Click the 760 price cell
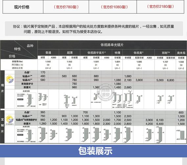Screen dimensions: 187x165 click(x=43, y=116)
